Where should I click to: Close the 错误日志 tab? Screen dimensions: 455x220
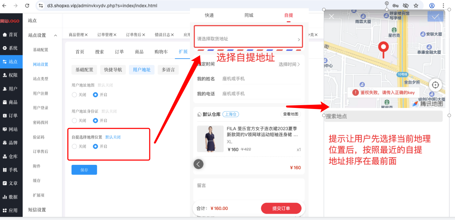[x=172, y=35]
